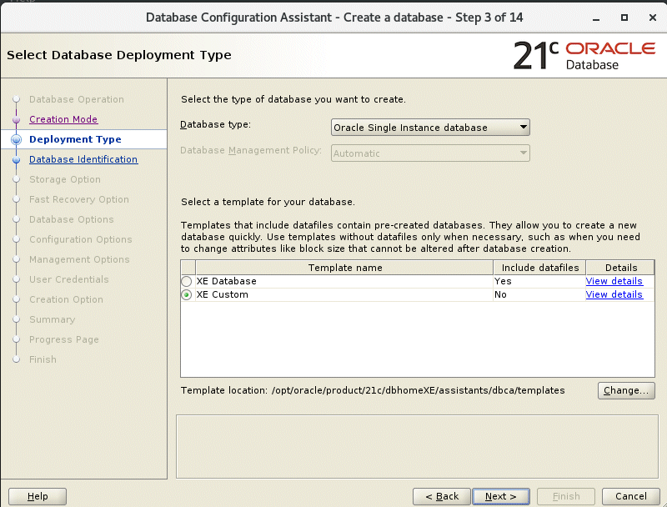Go to Creation Mode step
The width and height of the screenshot is (667, 507).
[63, 119]
